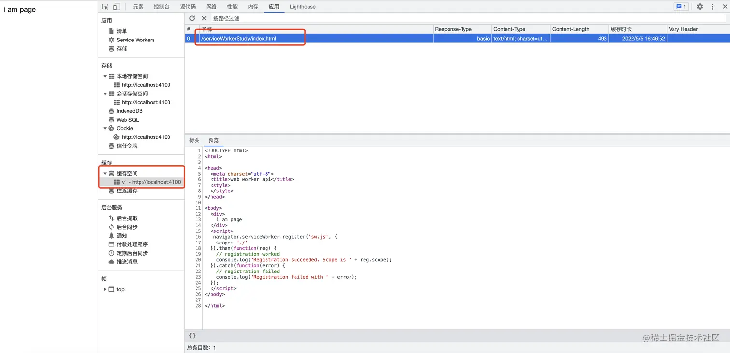The image size is (730, 353).
Task: Switch to the 元素 tab
Action: point(138,7)
